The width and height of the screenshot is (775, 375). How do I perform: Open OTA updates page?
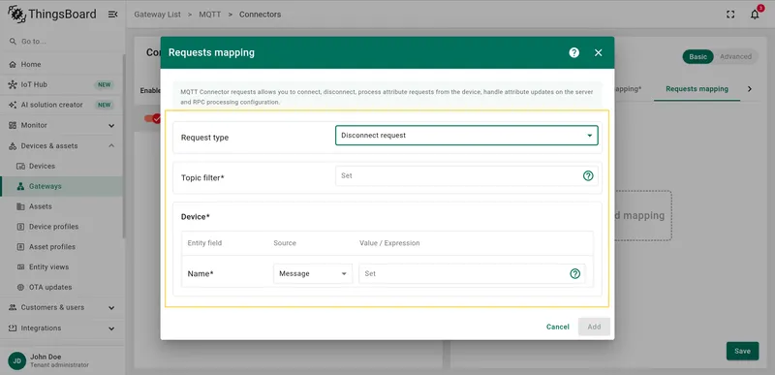coord(62,287)
